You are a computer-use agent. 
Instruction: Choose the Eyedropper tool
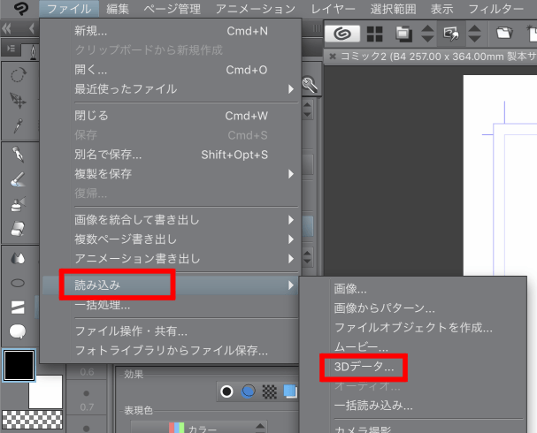click(17, 124)
